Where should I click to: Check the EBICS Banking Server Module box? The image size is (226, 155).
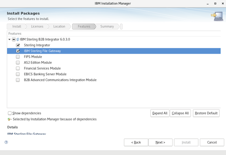[x=18, y=74]
